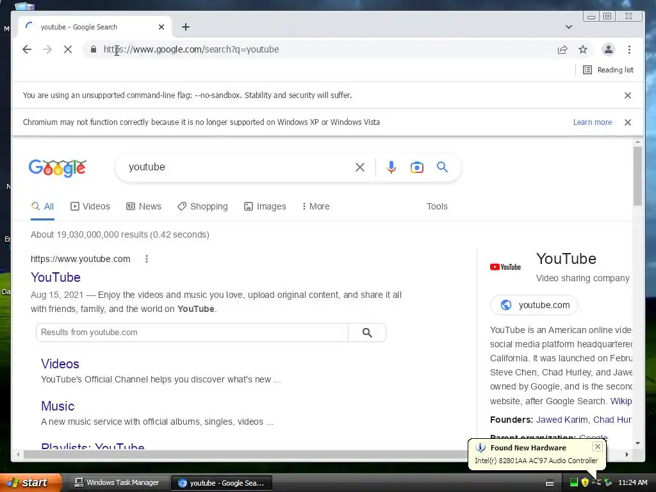This screenshot has width=656, height=492.
Task: Expand the More search options
Action: [316, 206]
